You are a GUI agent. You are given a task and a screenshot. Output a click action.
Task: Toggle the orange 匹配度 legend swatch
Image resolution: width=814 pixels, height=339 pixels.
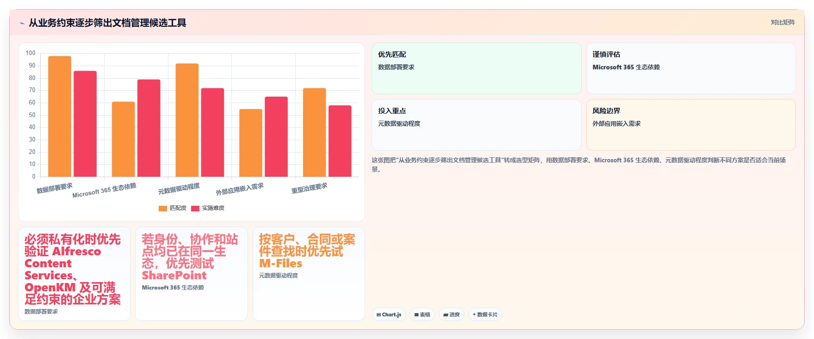coord(162,208)
